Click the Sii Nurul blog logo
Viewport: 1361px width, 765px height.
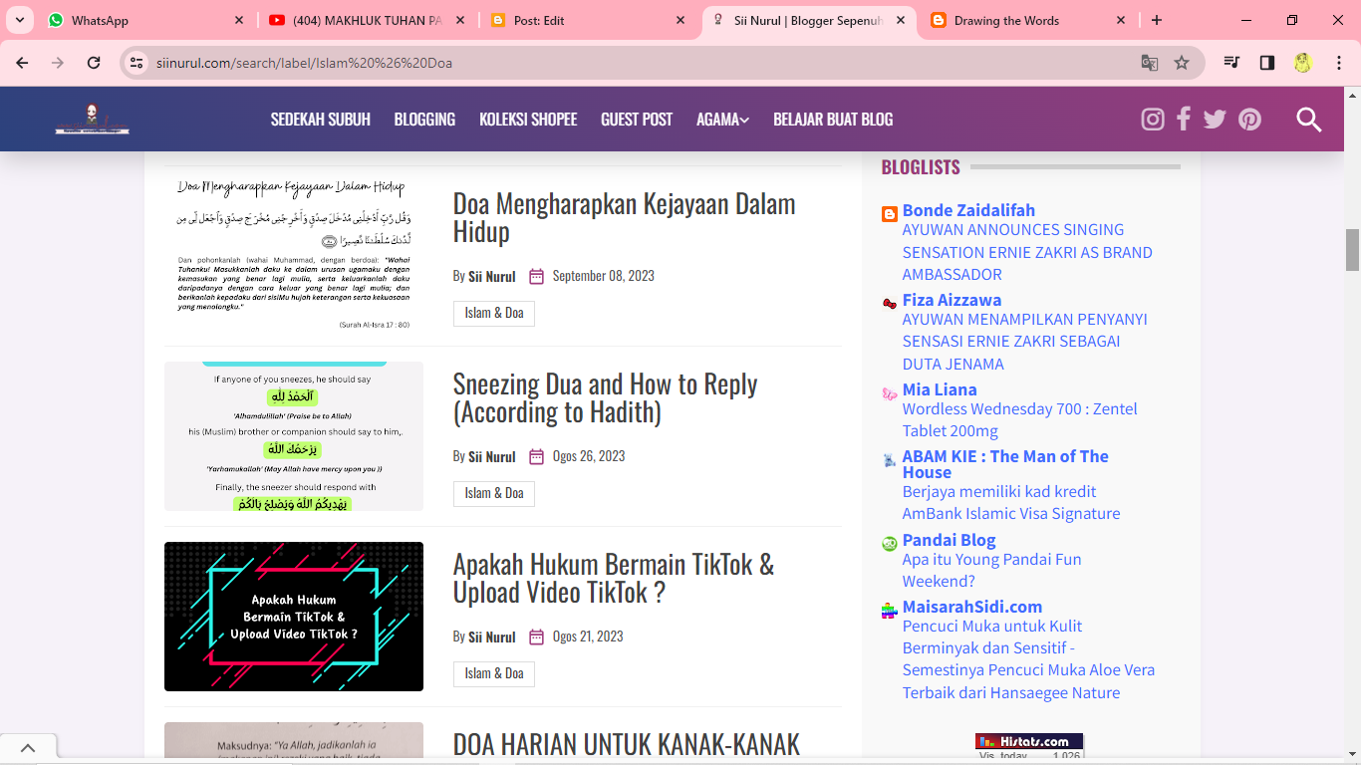pyautogui.click(x=92, y=119)
